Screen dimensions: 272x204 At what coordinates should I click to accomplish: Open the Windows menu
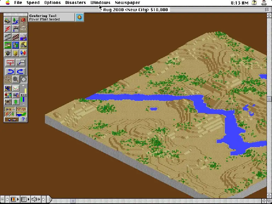[100, 3]
